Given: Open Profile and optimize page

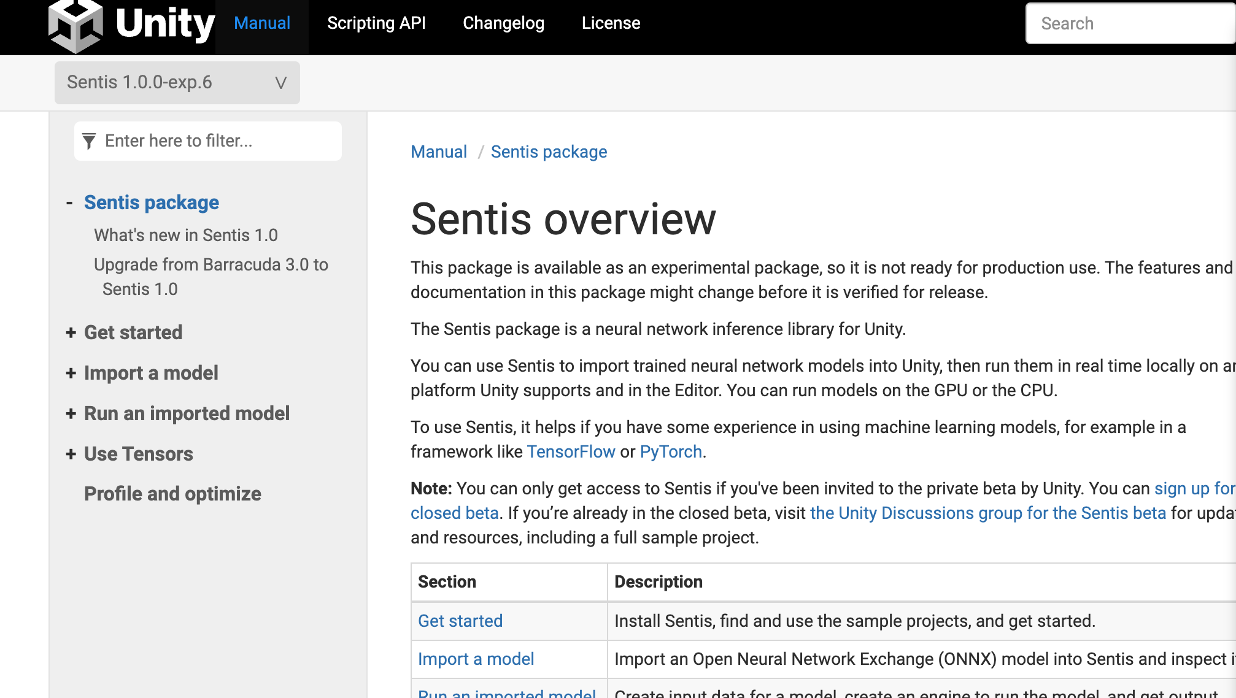Looking at the screenshot, I should pos(172,494).
